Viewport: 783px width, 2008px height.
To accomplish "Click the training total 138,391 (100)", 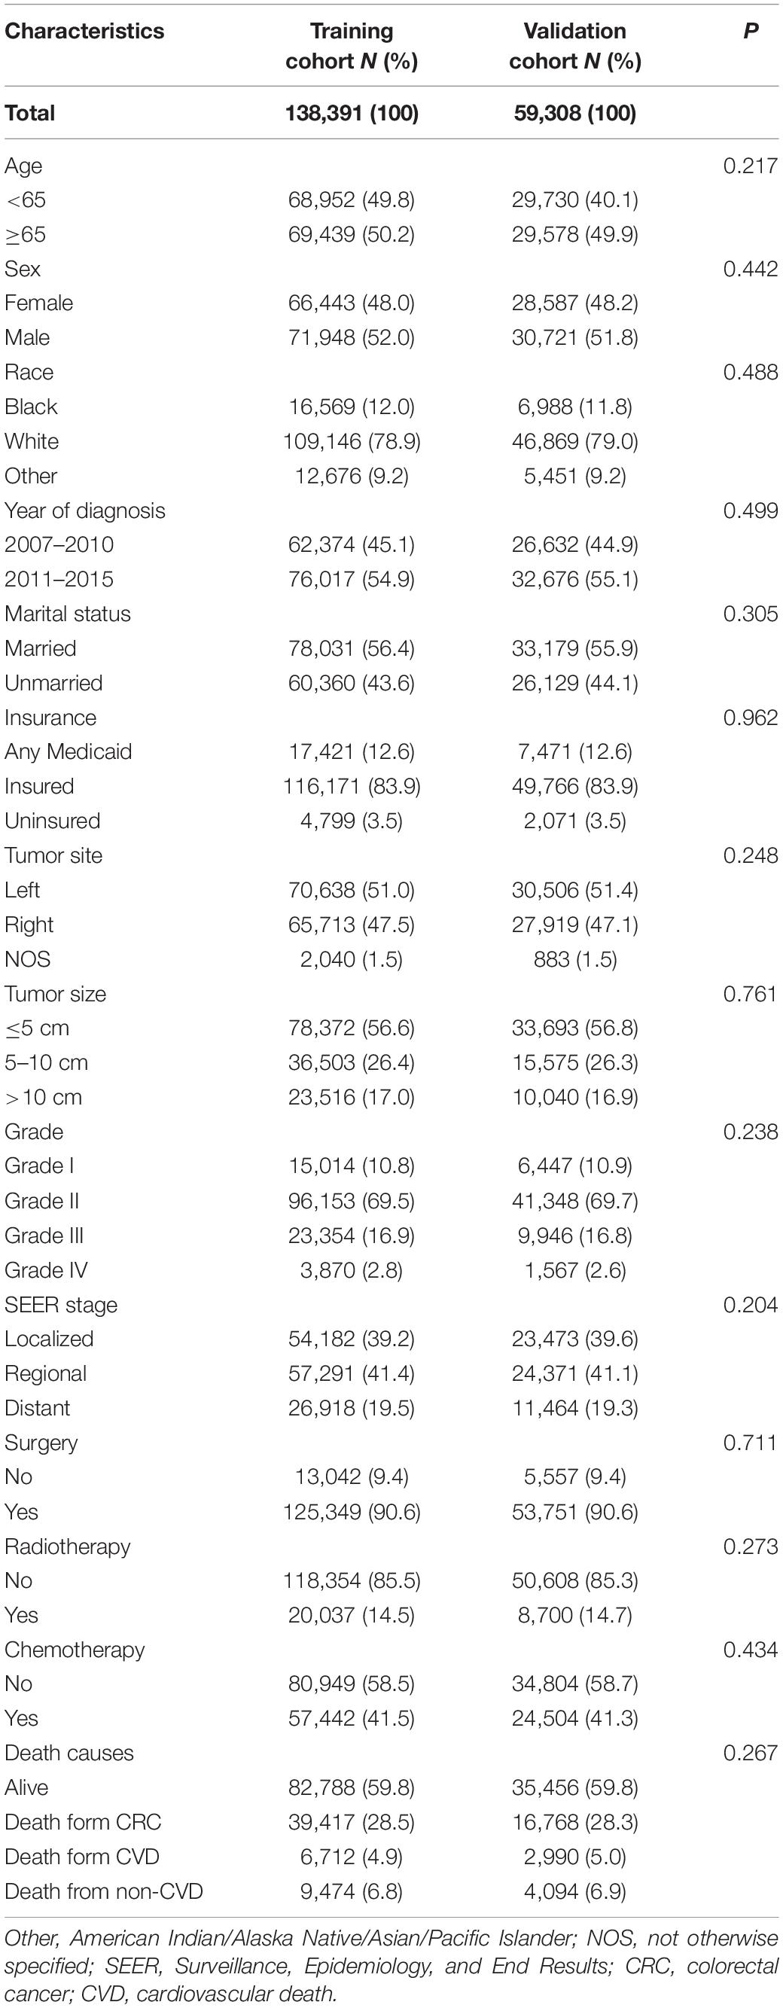I will click(352, 113).
